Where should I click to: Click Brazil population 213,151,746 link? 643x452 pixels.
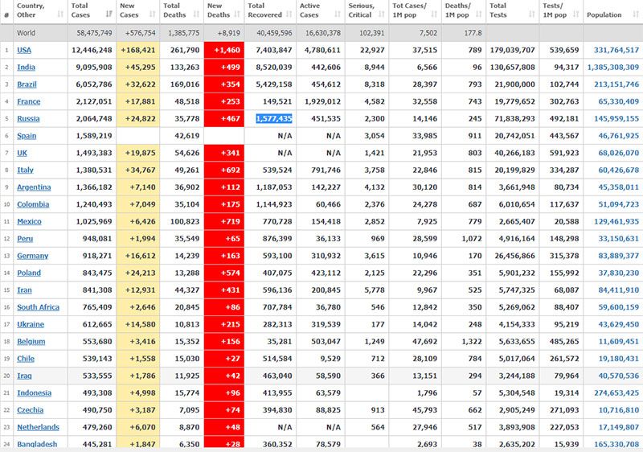(616, 84)
